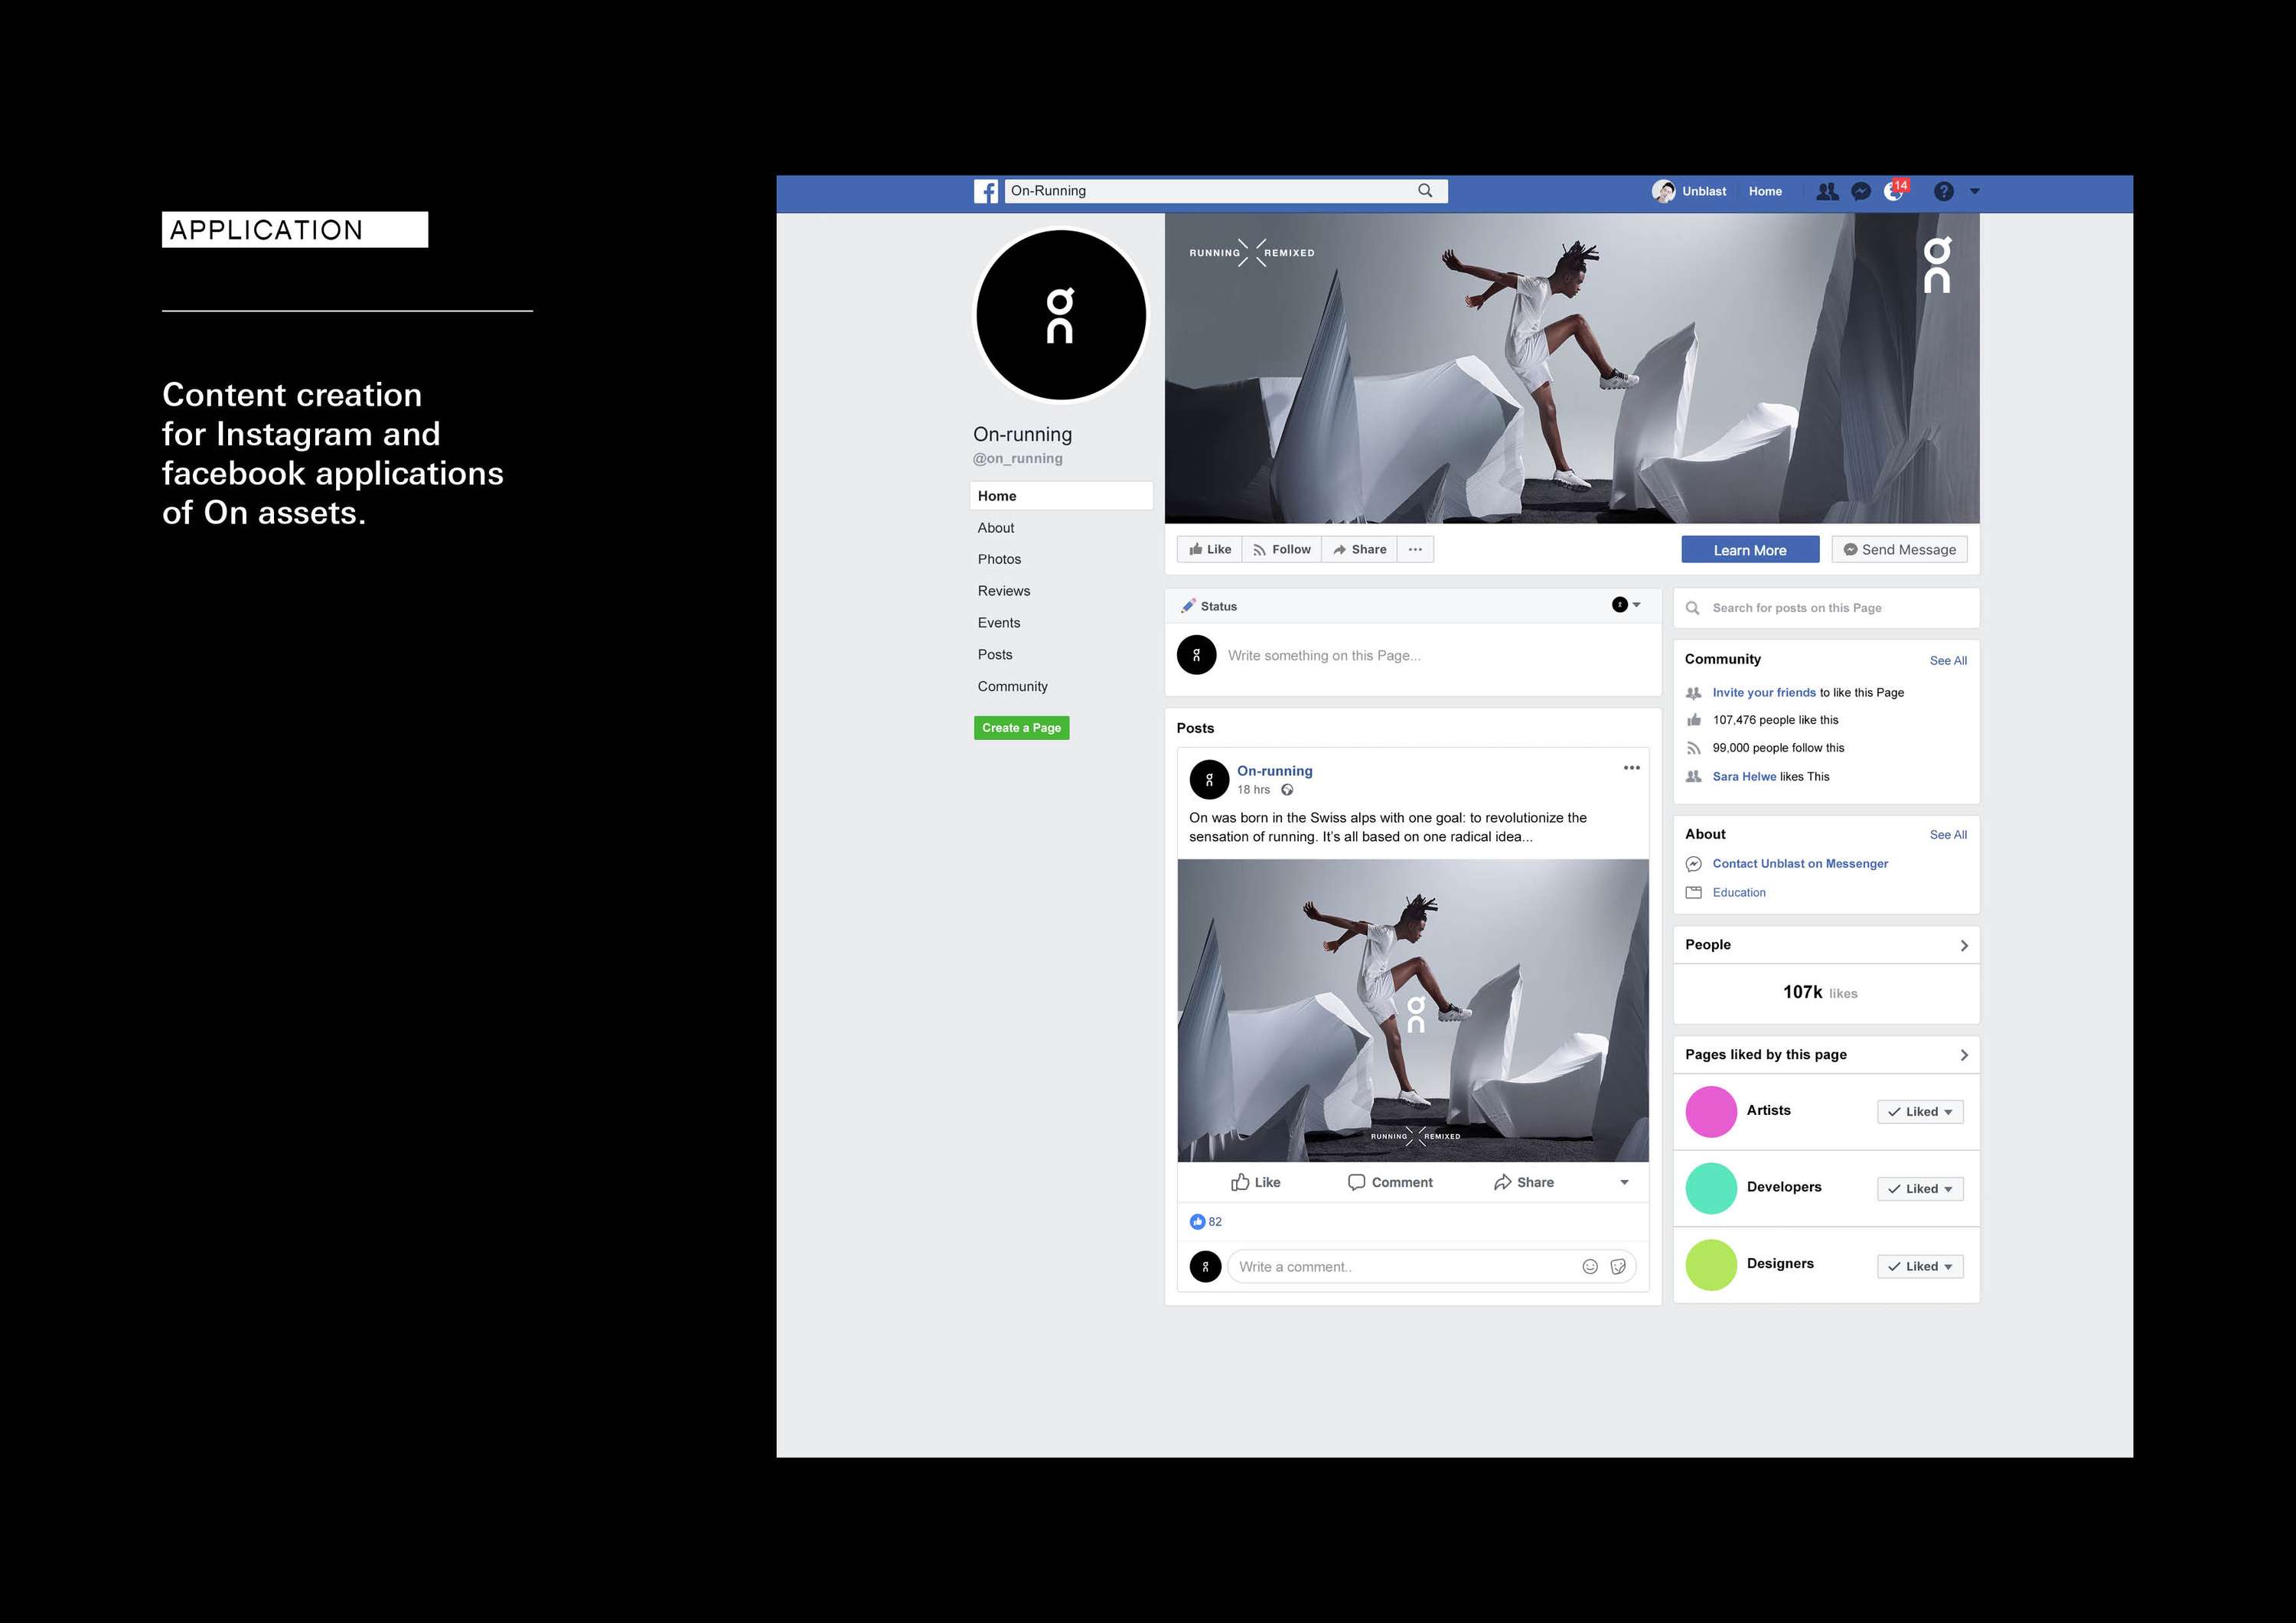Open notifications with badge 14
Image resolution: width=2296 pixels, height=1623 pixels.
pos(1895,190)
